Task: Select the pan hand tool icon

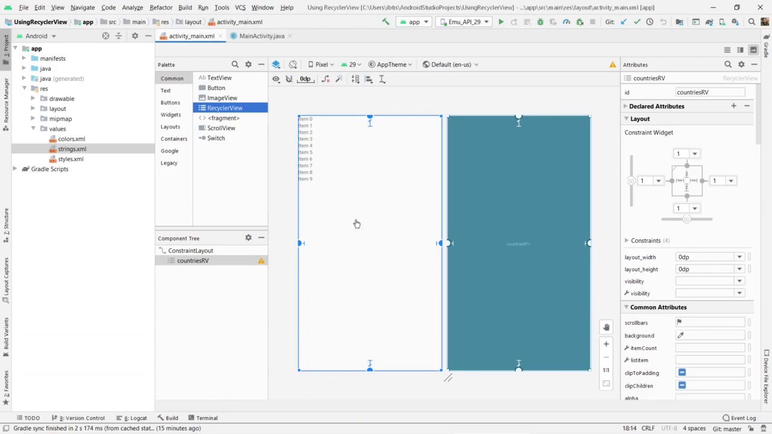Action: [x=606, y=327]
